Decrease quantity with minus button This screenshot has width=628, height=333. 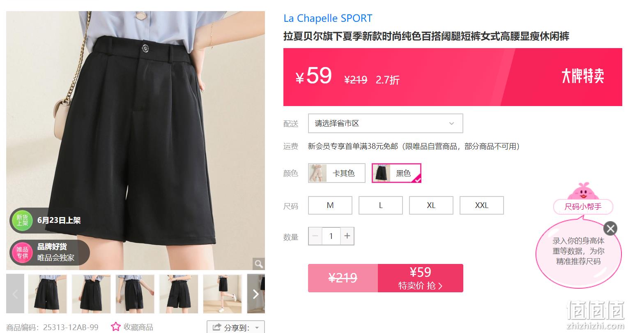click(x=315, y=236)
